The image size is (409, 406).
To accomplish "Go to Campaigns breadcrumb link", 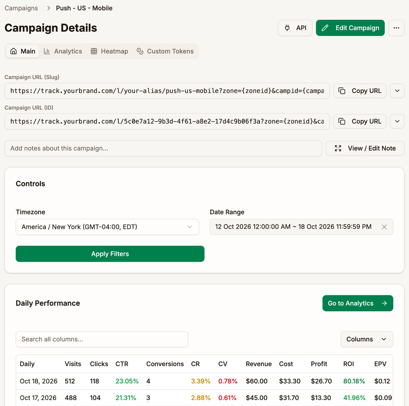I will coord(21,8).
